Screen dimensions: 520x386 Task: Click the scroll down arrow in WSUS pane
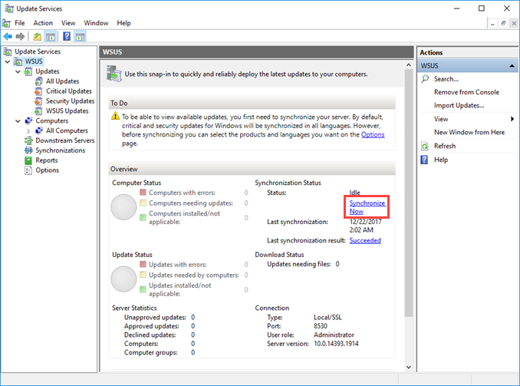tap(409, 367)
